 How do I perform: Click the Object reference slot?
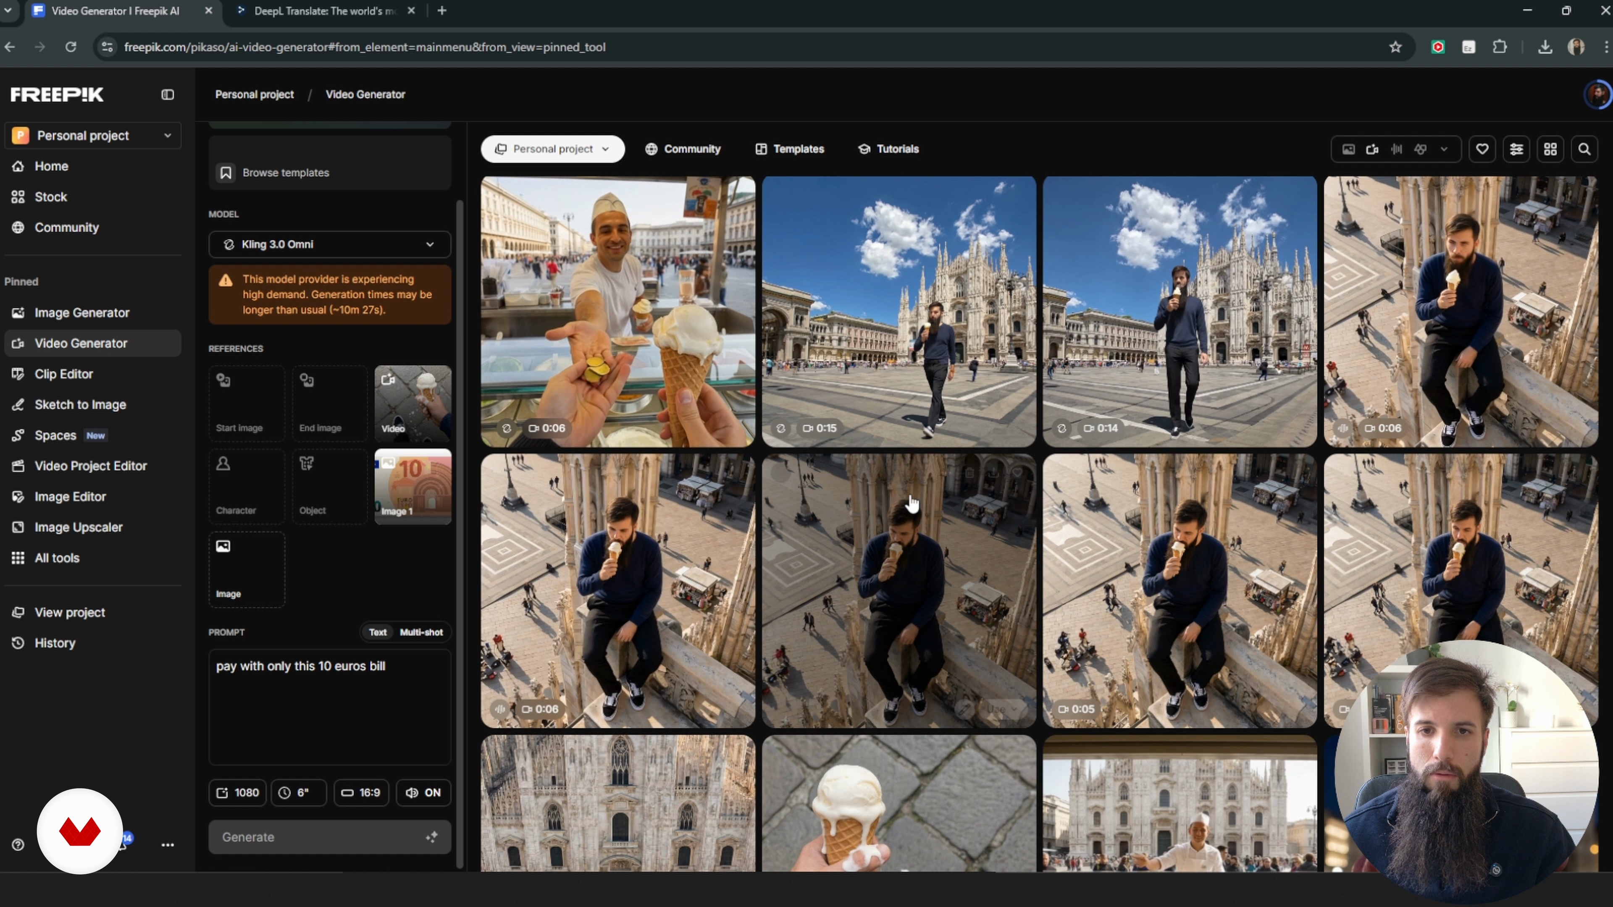[329, 486]
